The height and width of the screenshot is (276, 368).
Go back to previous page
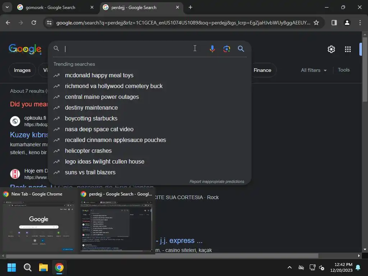pyautogui.click(x=8, y=23)
